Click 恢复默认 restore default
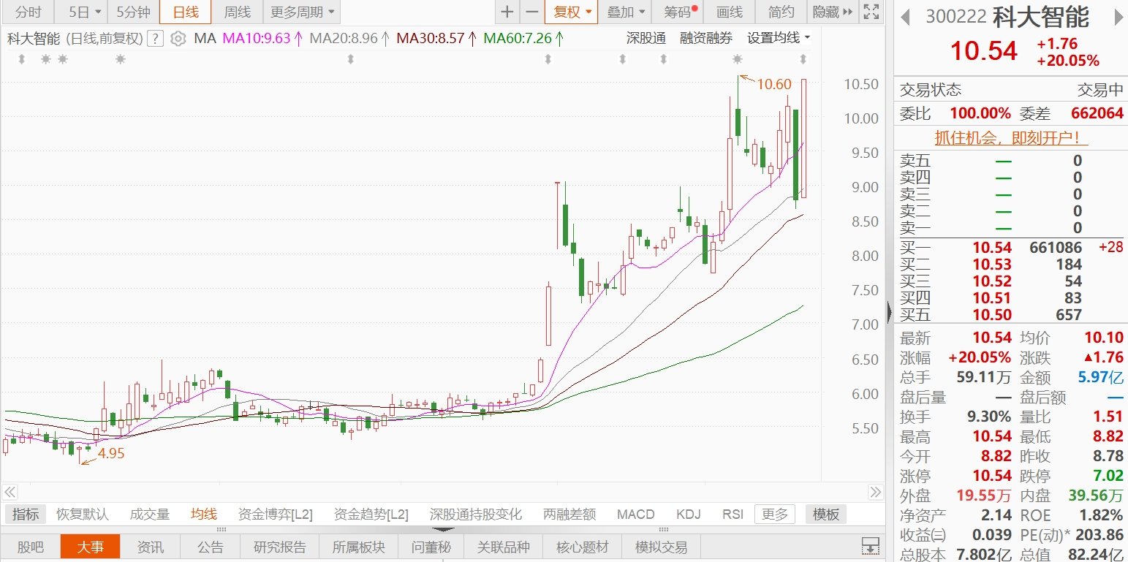This screenshot has height=562, width=1128. [83, 514]
